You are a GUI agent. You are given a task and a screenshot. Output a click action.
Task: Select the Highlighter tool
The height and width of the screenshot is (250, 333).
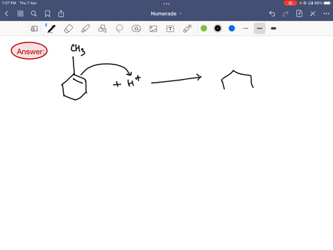pyautogui.click(x=85, y=28)
